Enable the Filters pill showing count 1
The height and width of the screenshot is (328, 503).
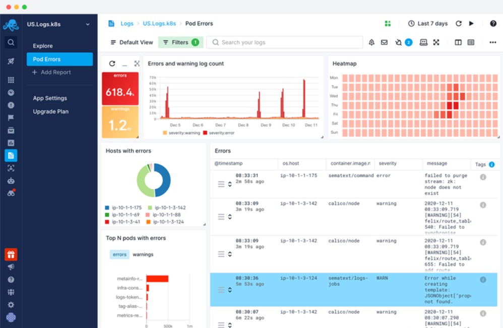pyautogui.click(x=180, y=42)
